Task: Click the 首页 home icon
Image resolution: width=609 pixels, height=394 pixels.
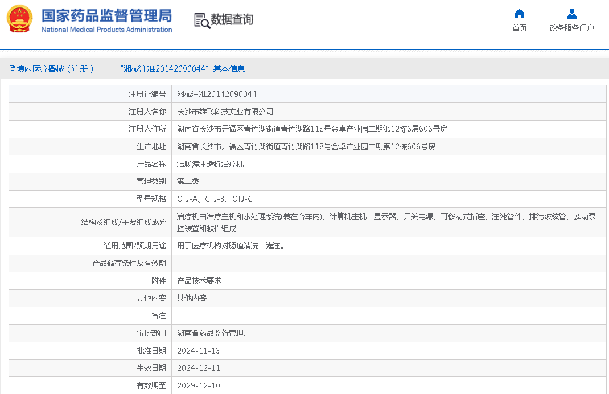Action: pos(519,14)
